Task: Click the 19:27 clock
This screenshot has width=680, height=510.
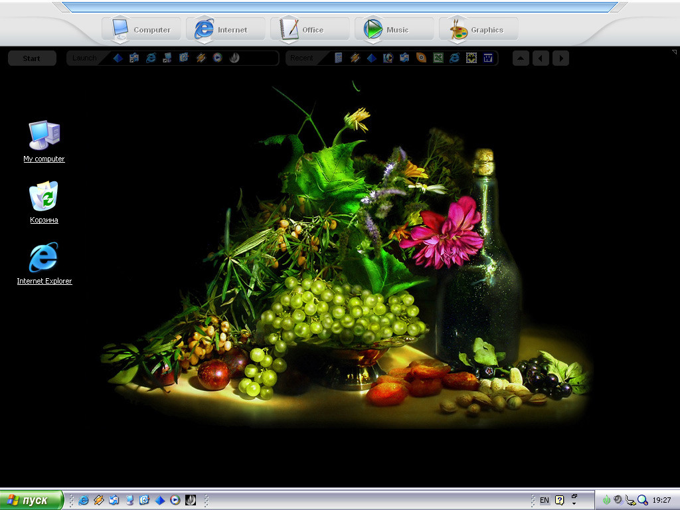Action: coord(661,500)
